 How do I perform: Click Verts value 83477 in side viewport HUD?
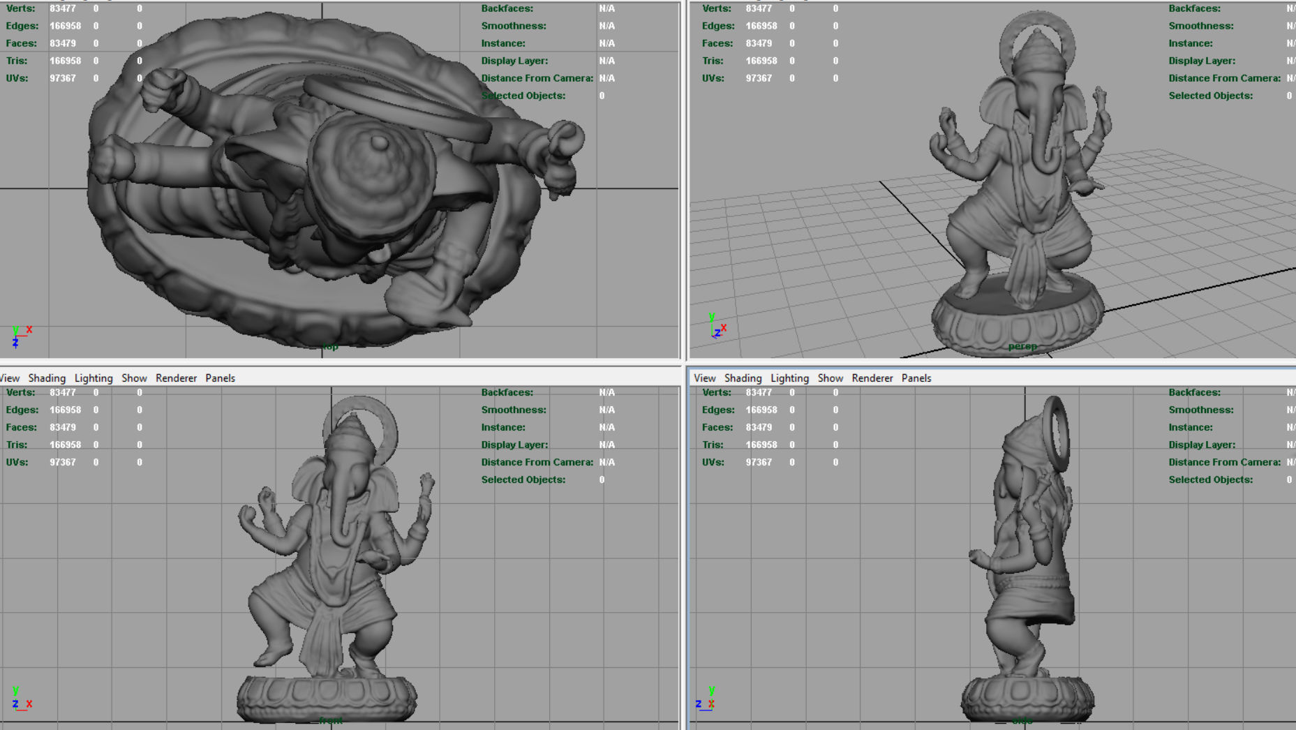pyautogui.click(x=759, y=392)
